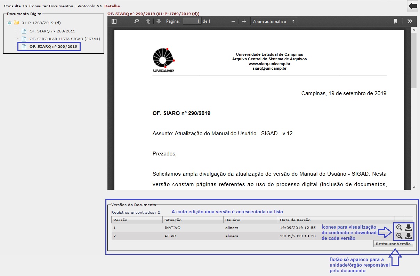Screen dimensions: 420x276
Task: Click the Consulta breadcrumb link
Action: coord(12,6)
